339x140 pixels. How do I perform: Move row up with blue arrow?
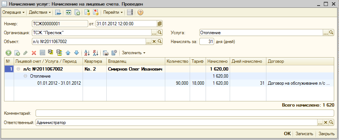tap(68, 53)
